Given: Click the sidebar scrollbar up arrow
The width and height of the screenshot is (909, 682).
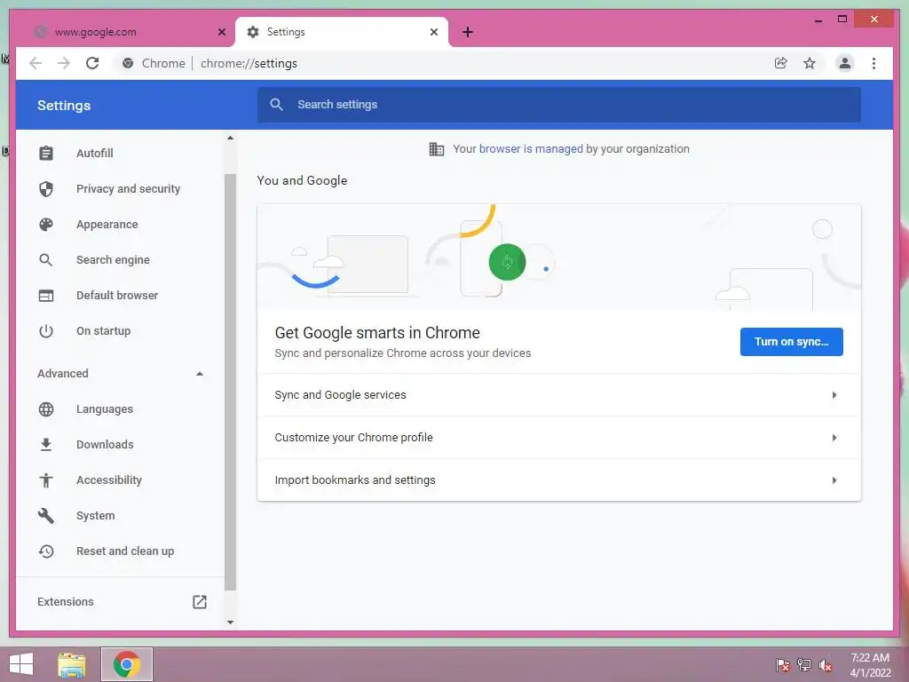Looking at the screenshot, I should (x=230, y=138).
